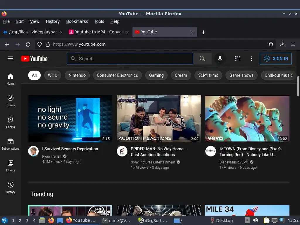Show site security padlock info
Screen dimensions: 300x225
[48, 45]
